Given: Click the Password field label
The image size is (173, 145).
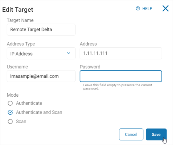Looking at the screenshot, I should pyautogui.click(x=90, y=67).
